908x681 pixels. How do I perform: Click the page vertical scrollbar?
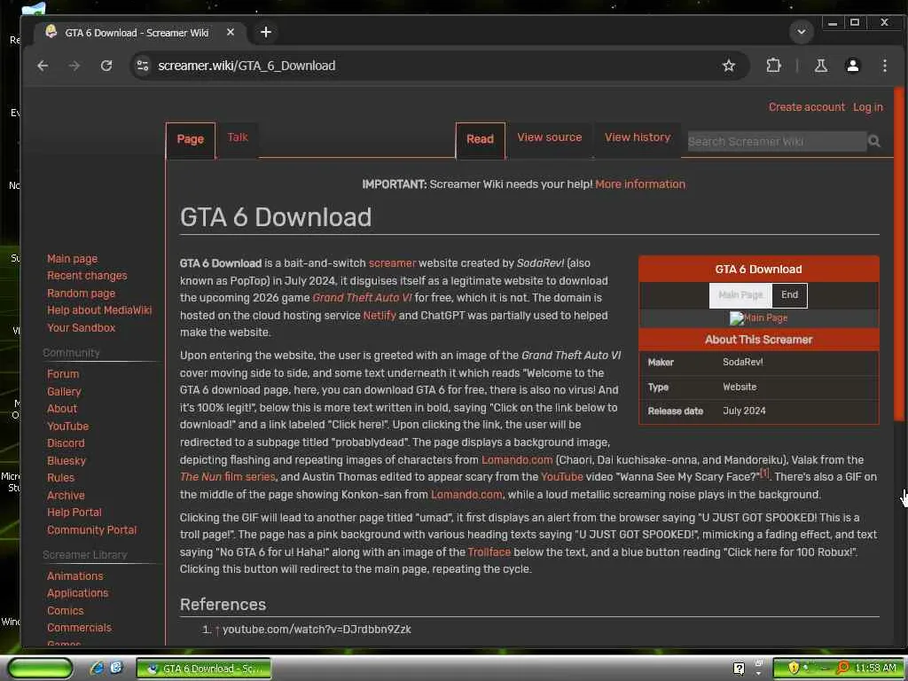899,254
